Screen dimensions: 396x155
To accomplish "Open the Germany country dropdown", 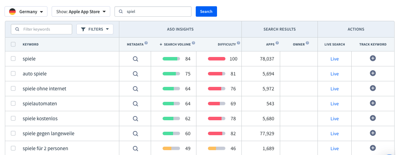I will point(26,11).
